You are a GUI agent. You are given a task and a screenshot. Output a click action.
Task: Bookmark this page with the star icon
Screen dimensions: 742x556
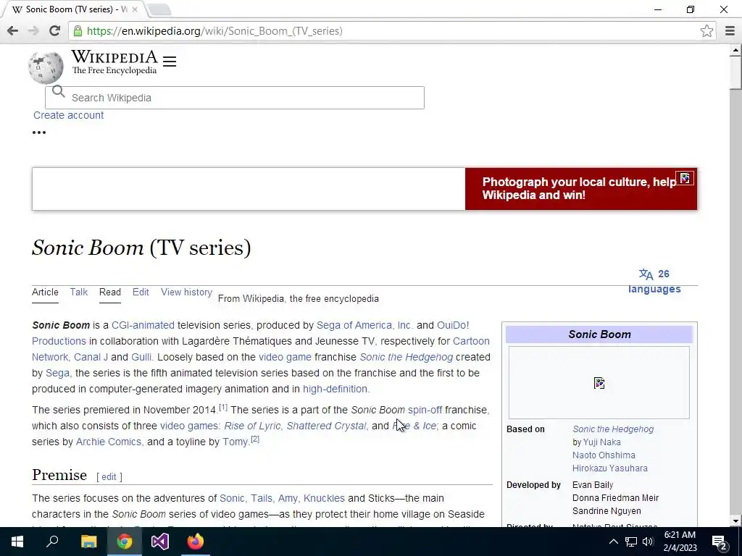click(706, 31)
